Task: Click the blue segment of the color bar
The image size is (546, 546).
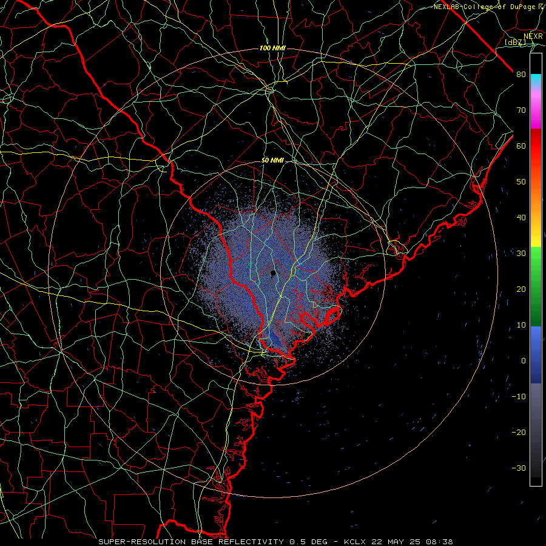Action: click(536, 354)
